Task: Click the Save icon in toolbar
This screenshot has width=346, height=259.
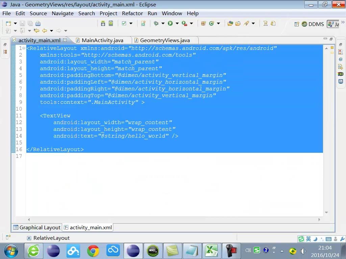Action: point(22,23)
